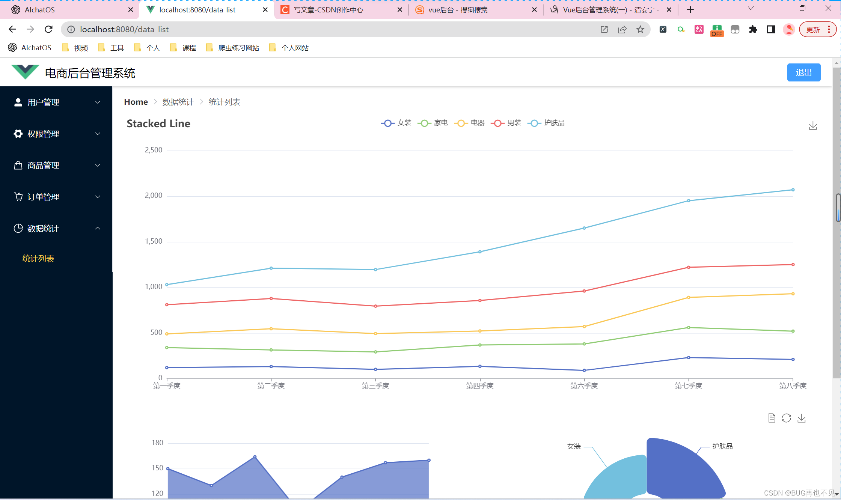Viewport: 841px width, 500px height.
Task: Open the 用户管理 sidebar menu
Action: pos(56,102)
